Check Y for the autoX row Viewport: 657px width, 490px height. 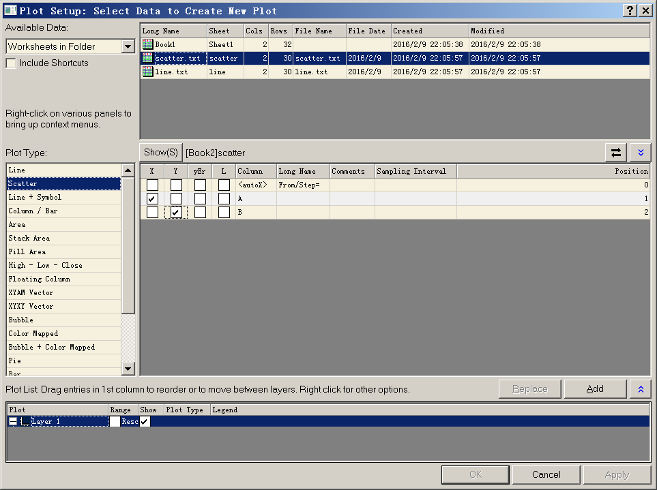[176, 185]
